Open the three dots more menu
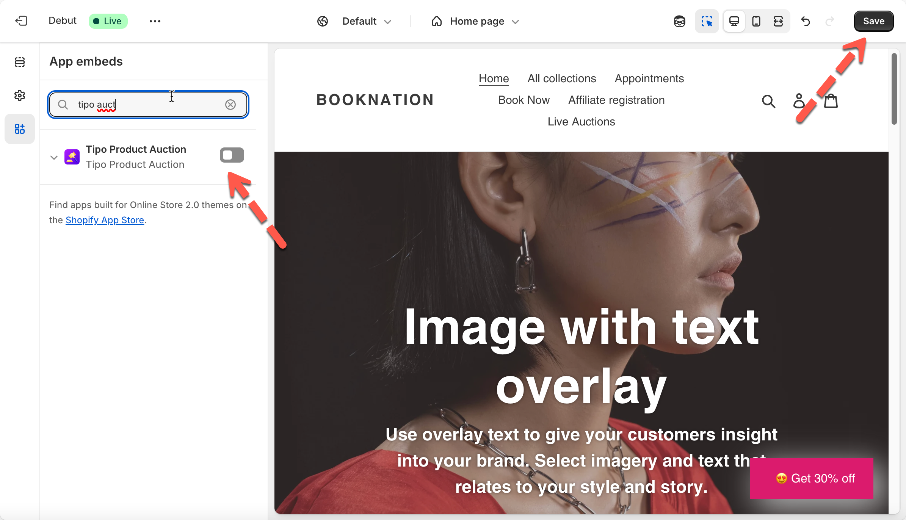906x520 pixels. tap(155, 21)
